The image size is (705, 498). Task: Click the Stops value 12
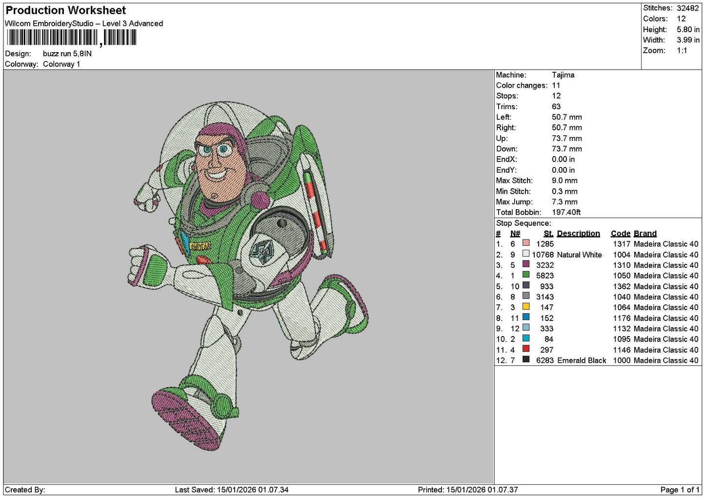tap(556, 96)
